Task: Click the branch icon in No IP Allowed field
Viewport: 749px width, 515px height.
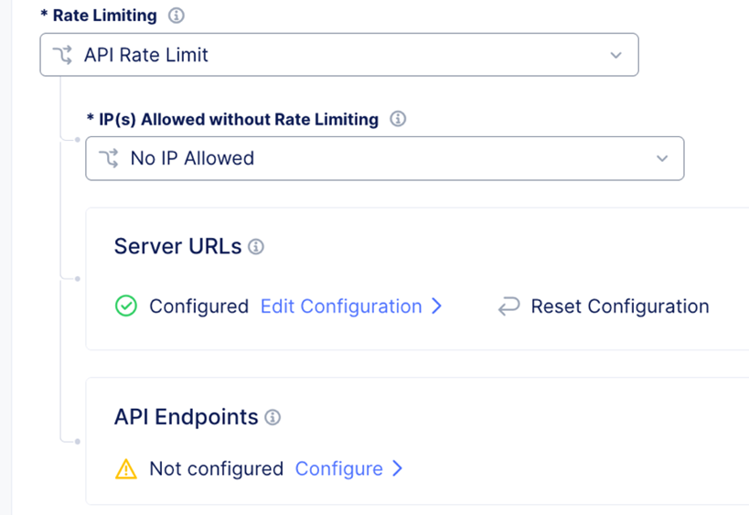Action: coord(109,158)
